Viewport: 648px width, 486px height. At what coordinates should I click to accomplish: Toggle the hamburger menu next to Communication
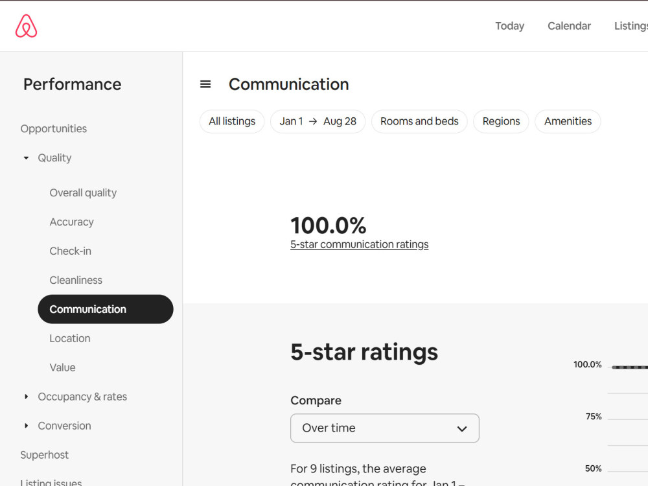[205, 84]
